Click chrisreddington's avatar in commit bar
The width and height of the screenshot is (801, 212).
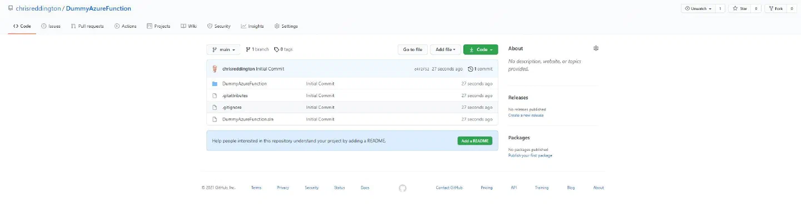coord(215,69)
